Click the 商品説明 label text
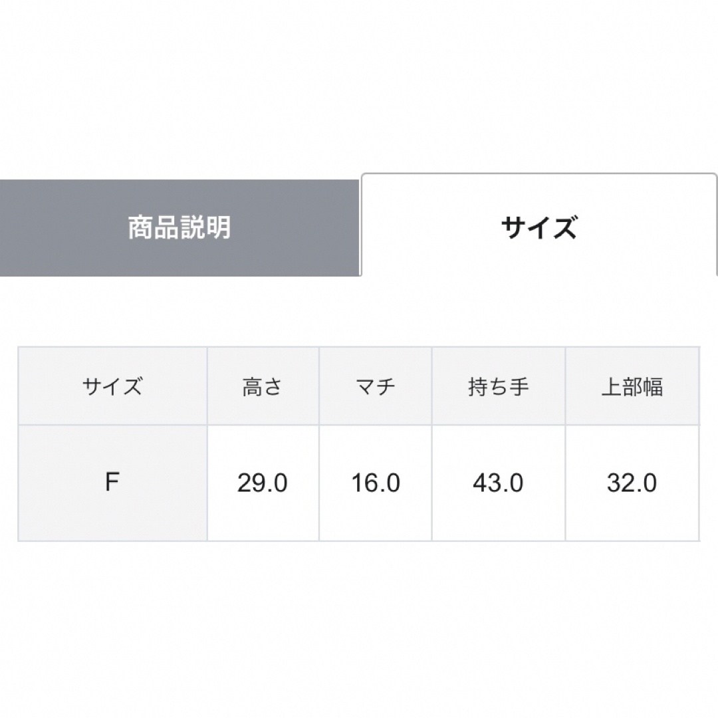 tap(179, 227)
